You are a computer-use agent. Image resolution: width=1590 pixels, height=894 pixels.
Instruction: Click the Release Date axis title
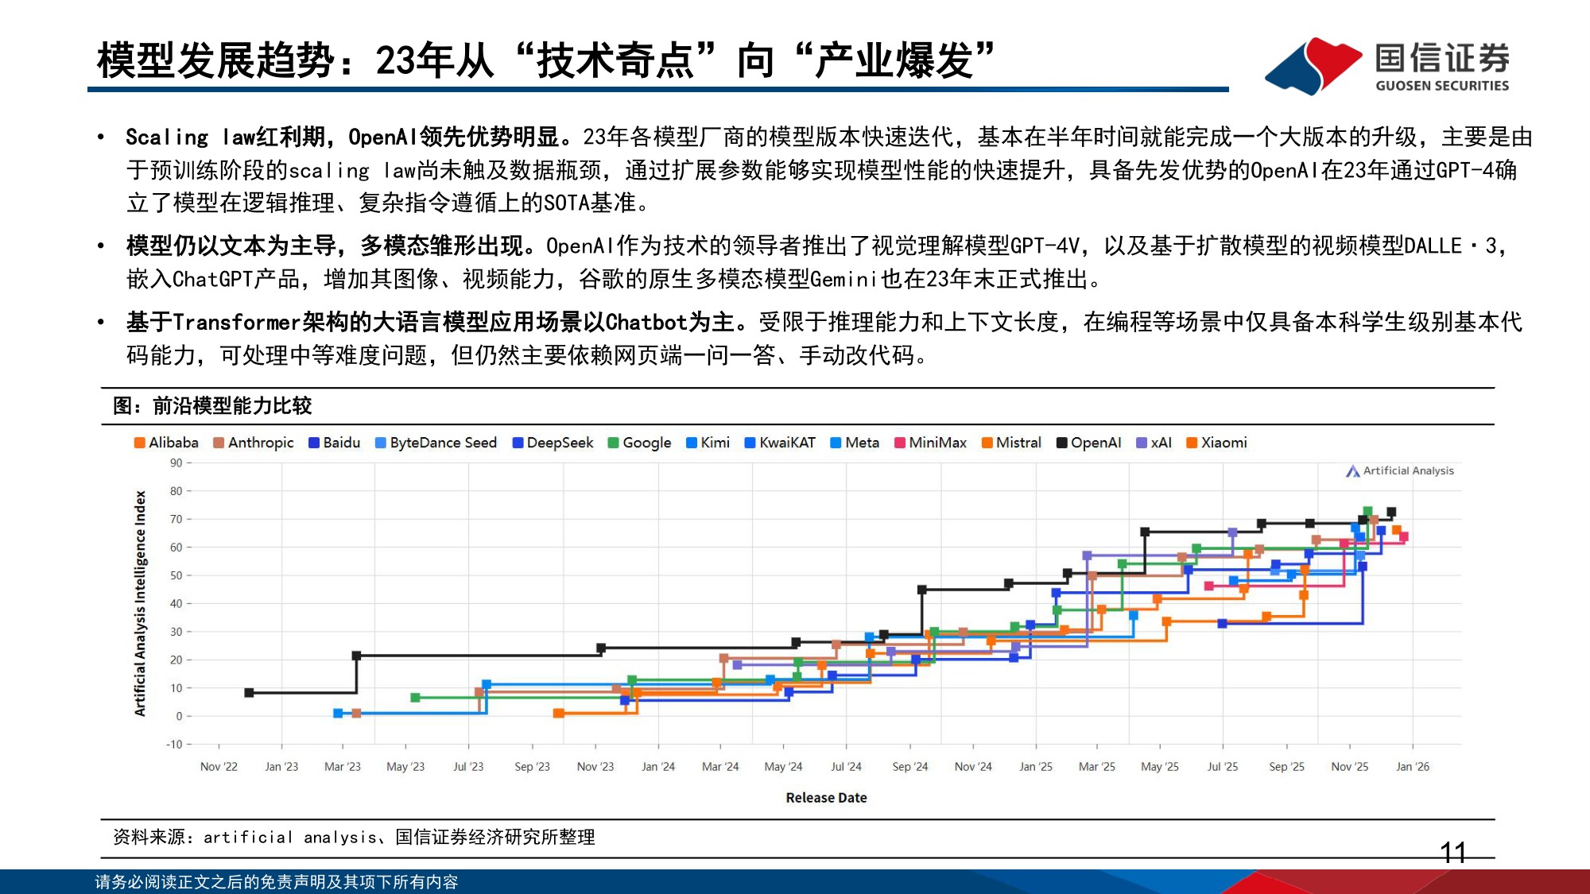[826, 798]
